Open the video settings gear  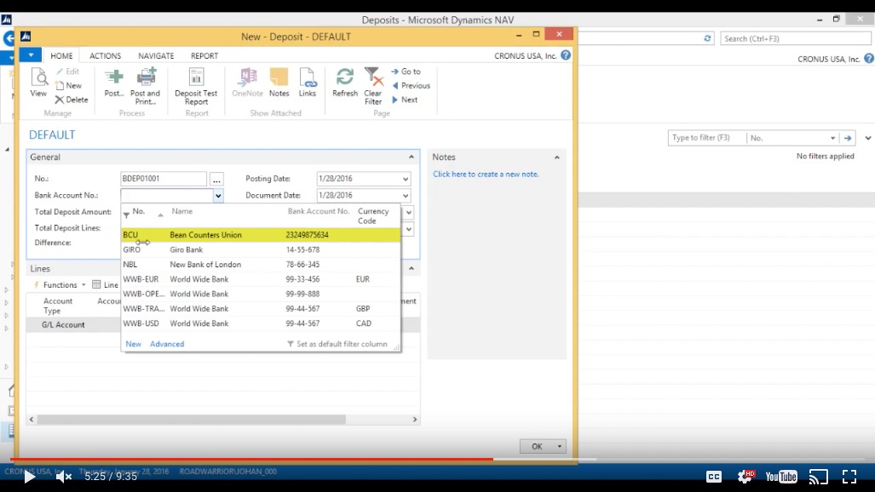coord(745,477)
